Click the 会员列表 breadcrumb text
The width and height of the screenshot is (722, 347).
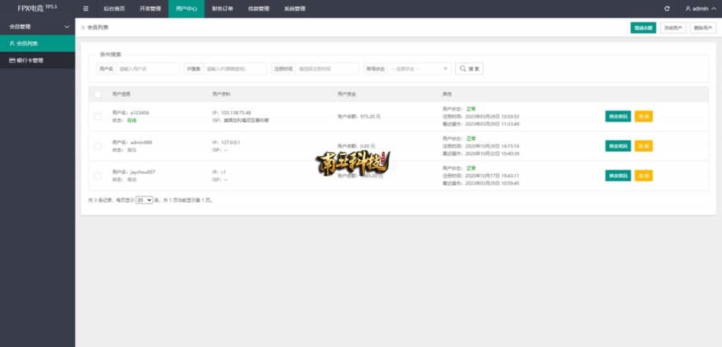98,27
